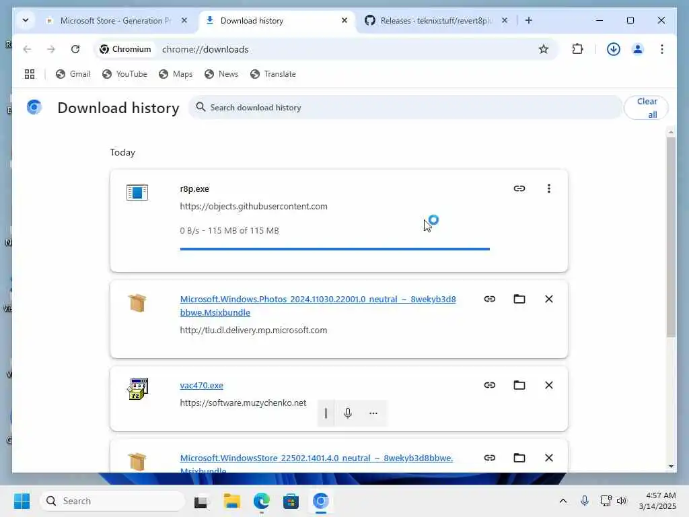Viewport: 689px width, 517px height.
Task: Remove Microsoft.Windows.Photos bundle from list
Action: point(549,299)
